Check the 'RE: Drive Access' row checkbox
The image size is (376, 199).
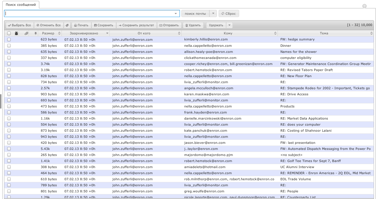(x=9, y=94)
